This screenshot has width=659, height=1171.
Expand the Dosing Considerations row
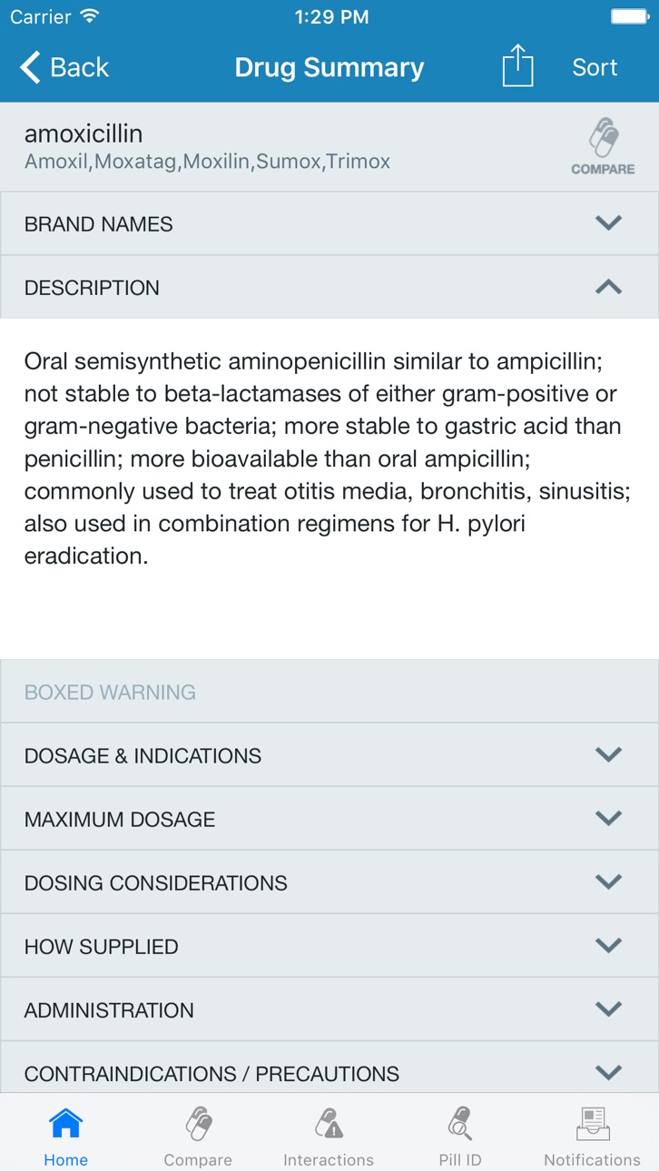click(329, 882)
